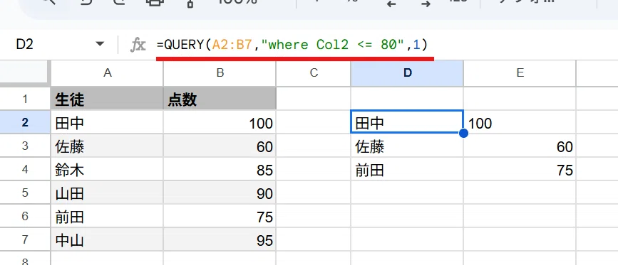Select the cell containing 中山
Screen dimensions: 618x265
[x=107, y=239]
